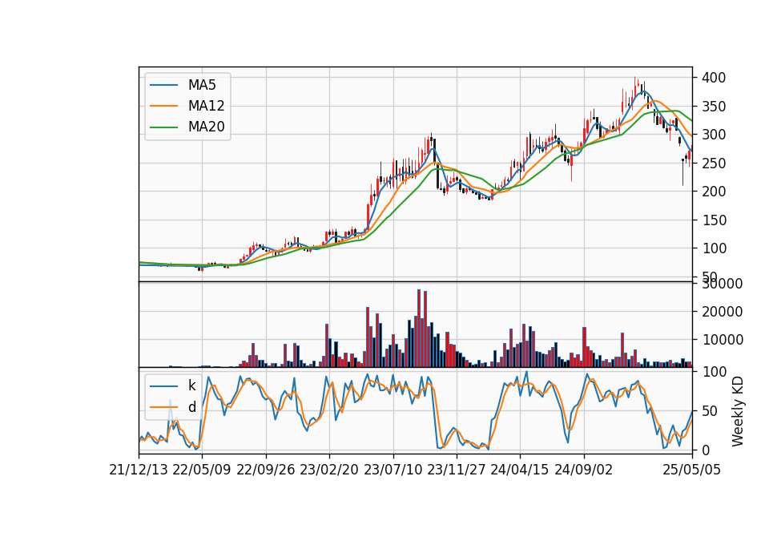Image resolution: width=769 pixels, height=553 pixels.
Task: Click the 50 tick on Weekly KD axis
Action: (x=710, y=411)
